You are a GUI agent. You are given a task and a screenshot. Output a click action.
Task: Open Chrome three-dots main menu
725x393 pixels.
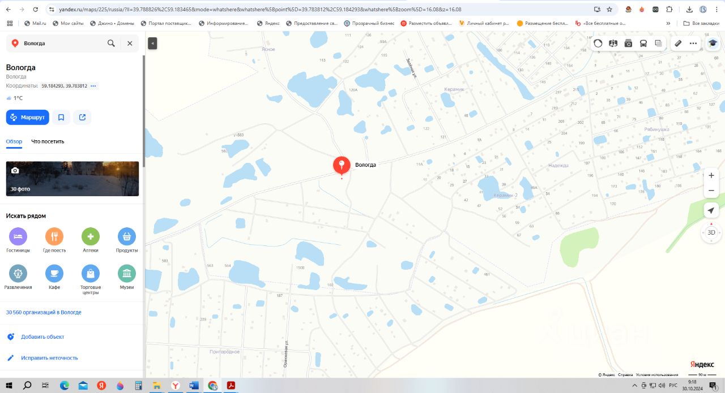[x=717, y=10]
